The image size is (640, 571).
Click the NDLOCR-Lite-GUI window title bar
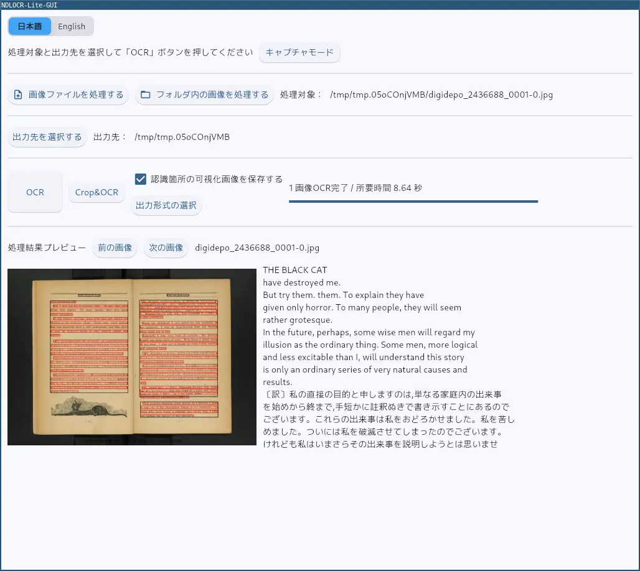[x=320, y=4]
